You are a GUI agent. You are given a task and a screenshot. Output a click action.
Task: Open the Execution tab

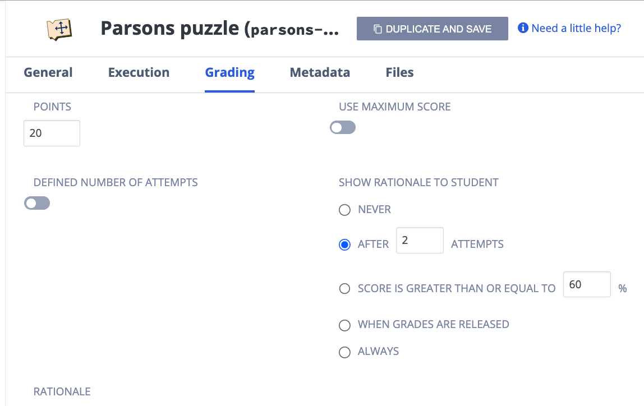tap(139, 72)
